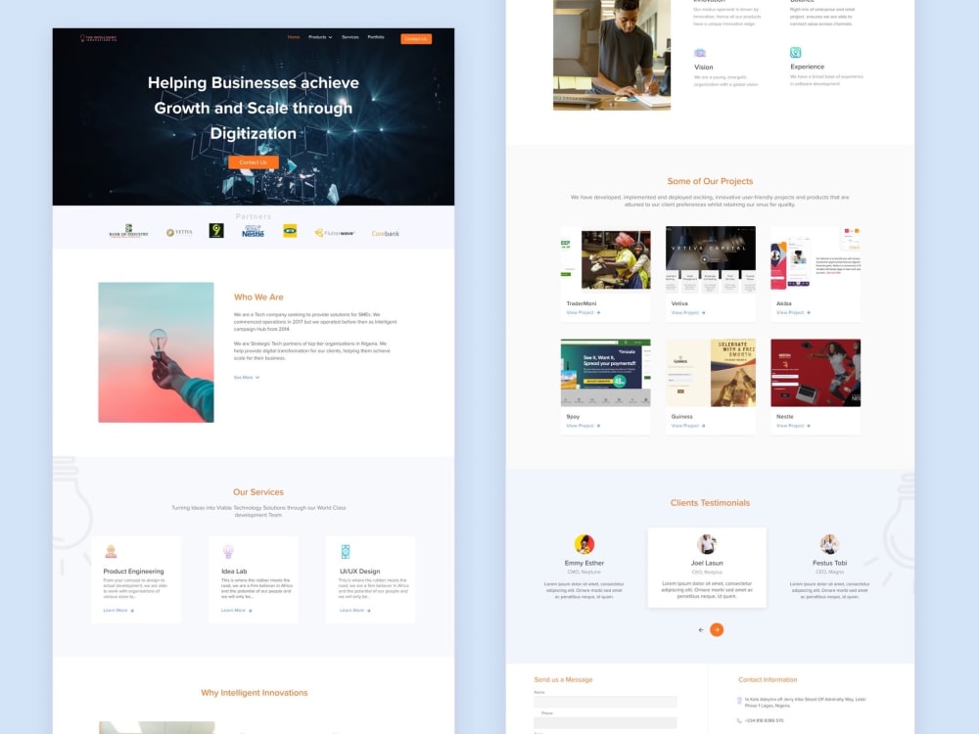Open Learn More for Product Engineering
Viewport: 979px width, 734px height.
coord(118,611)
